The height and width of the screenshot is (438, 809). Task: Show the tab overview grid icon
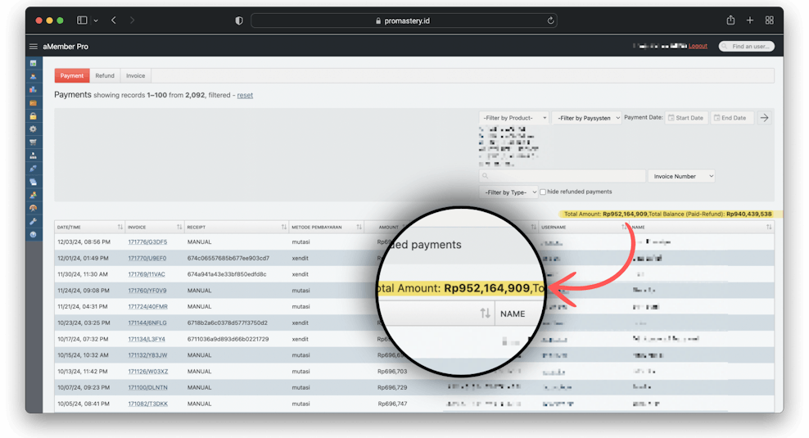pyautogui.click(x=769, y=20)
